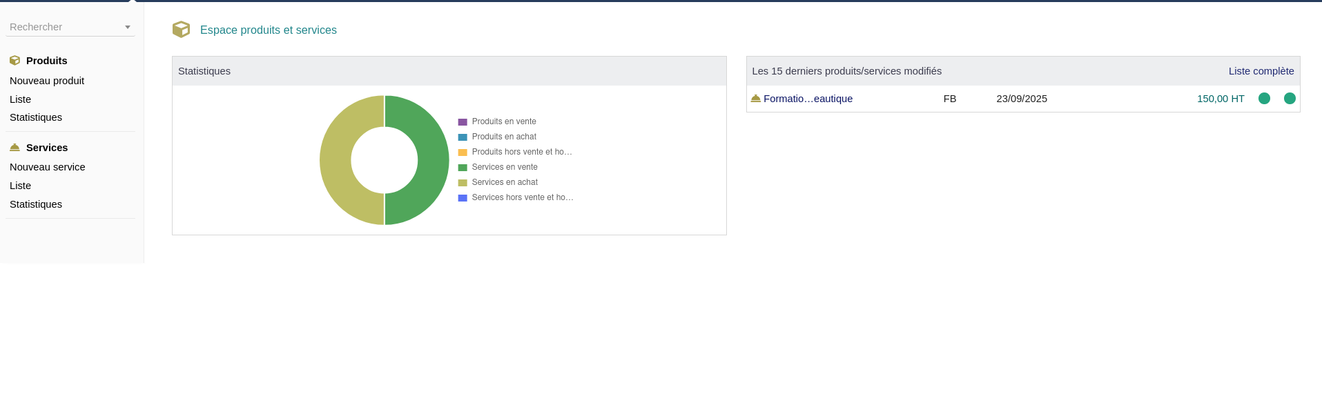This screenshot has width=1322, height=412.
Task: Select Statistiques under the Services section
Action: [36, 204]
